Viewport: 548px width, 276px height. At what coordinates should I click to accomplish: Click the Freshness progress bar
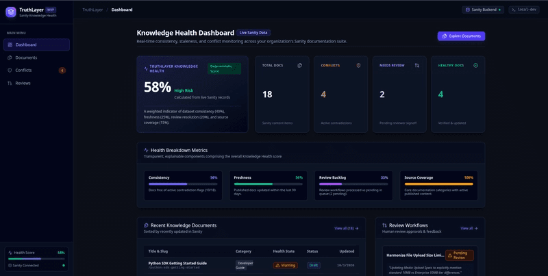(268, 184)
